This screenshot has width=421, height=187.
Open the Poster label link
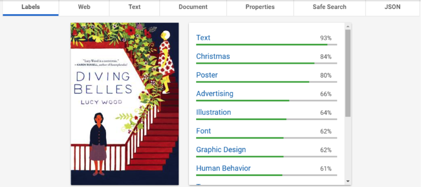coord(207,75)
